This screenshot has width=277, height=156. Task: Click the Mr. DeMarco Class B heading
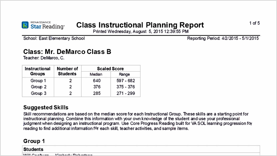pos(67,52)
